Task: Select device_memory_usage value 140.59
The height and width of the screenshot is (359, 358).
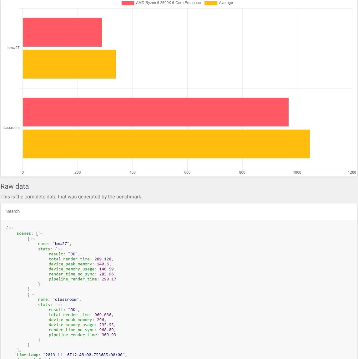Action: pyautogui.click(x=107, y=269)
